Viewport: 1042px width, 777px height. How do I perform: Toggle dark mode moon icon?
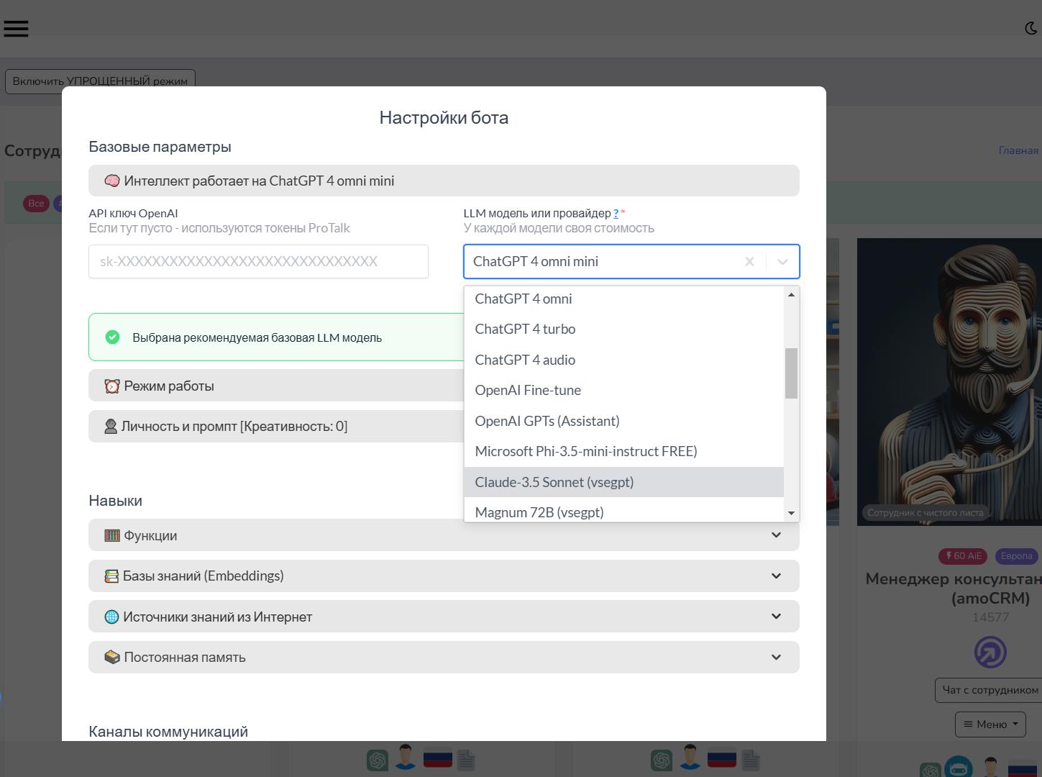point(1030,28)
